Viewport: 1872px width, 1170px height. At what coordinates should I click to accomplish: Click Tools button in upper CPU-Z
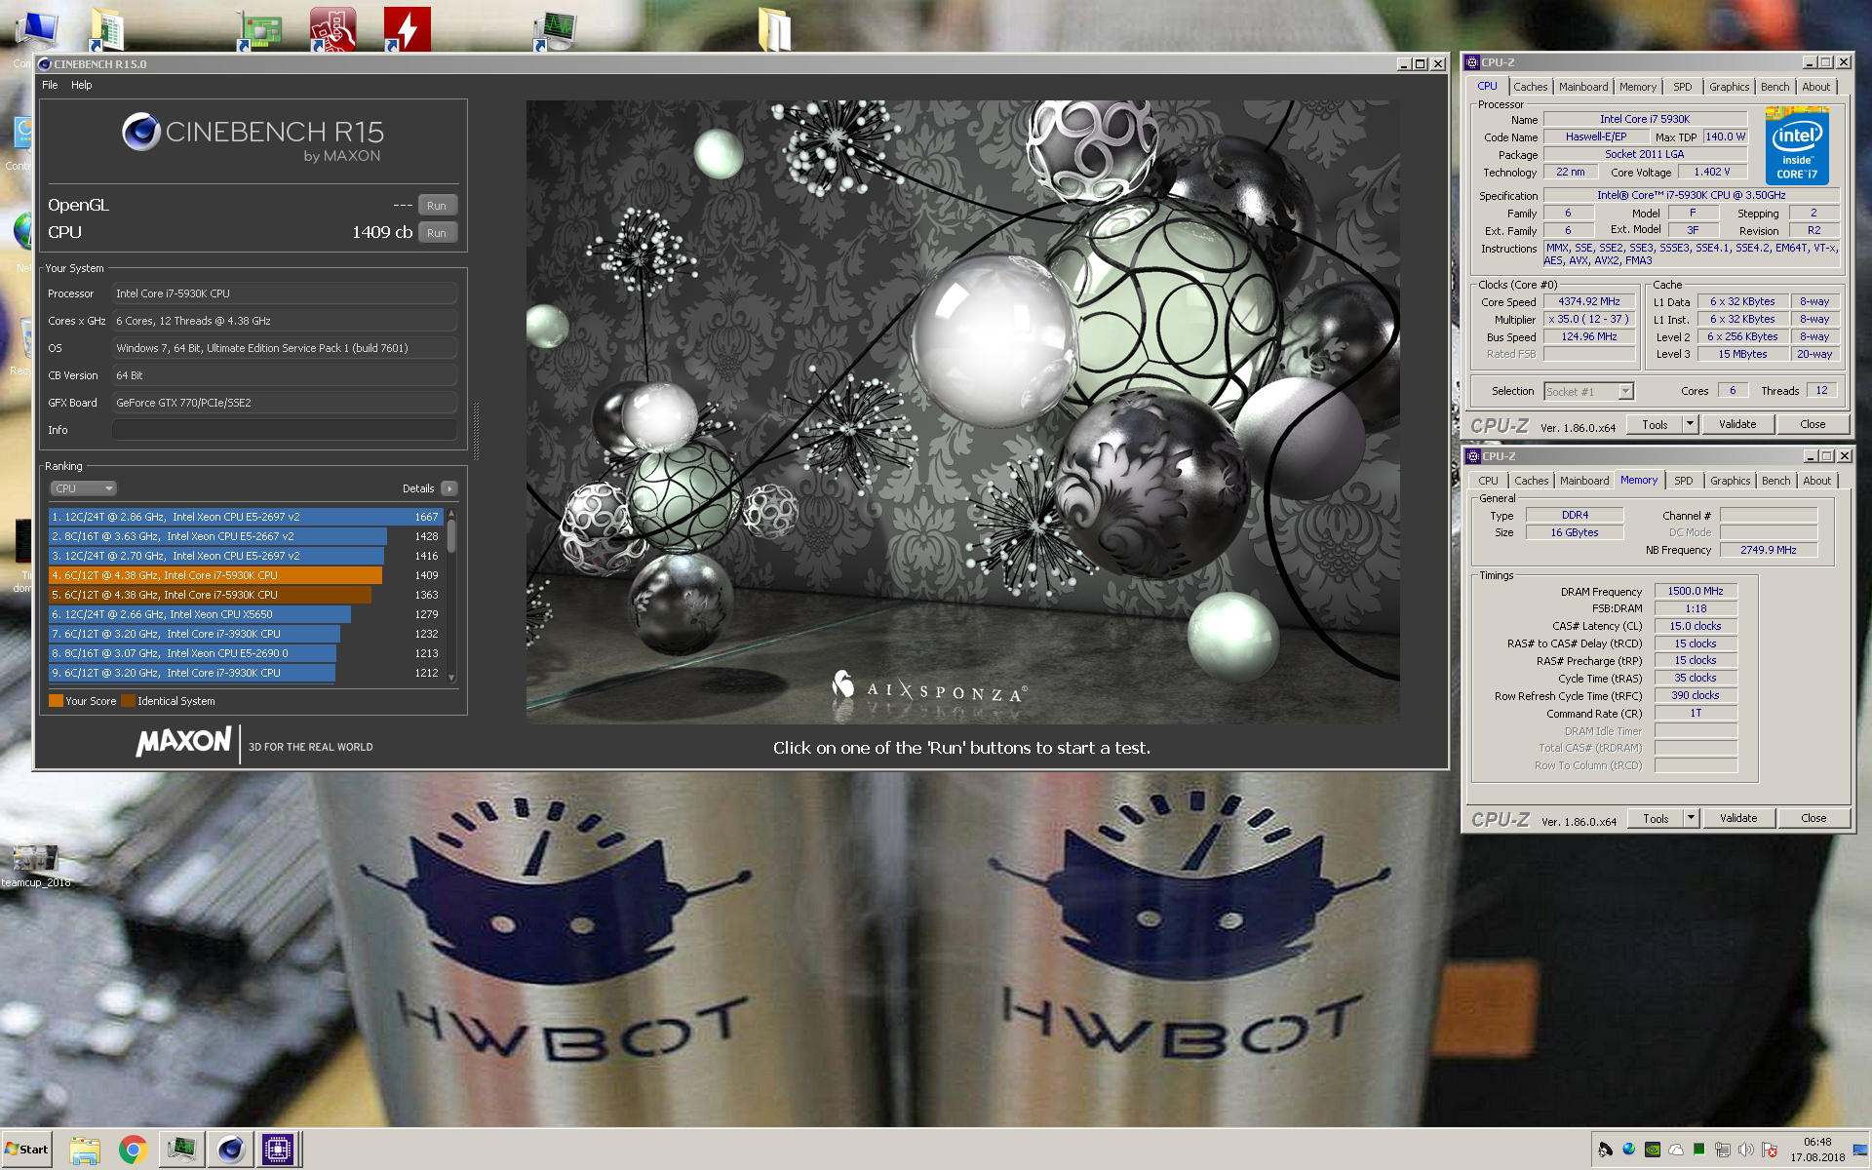[x=1655, y=424]
